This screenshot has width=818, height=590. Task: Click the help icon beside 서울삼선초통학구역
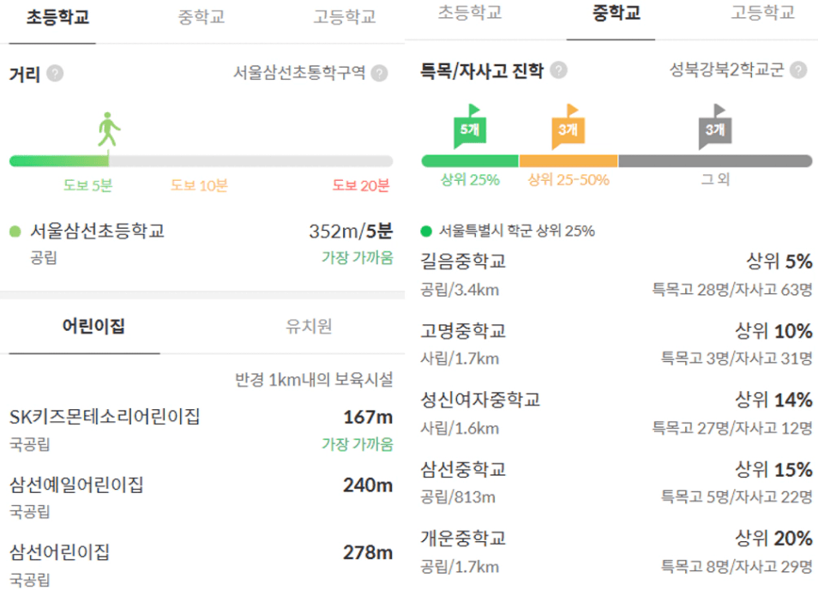click(x=379, y=74)
